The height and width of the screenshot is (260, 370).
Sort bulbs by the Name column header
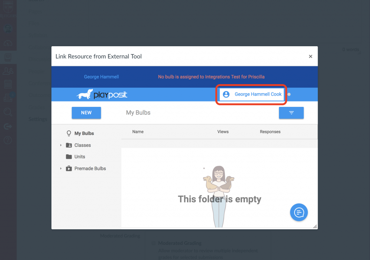(138, 132)
